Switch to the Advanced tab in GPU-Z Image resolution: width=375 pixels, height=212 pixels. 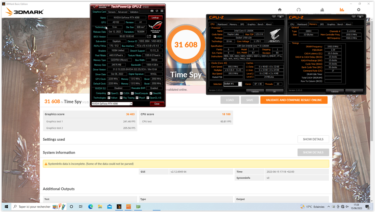pos(122,12)
